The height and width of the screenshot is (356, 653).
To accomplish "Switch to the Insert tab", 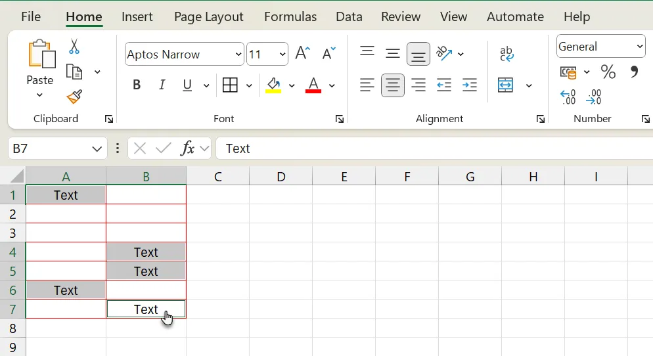I will (x=137, y=16).
